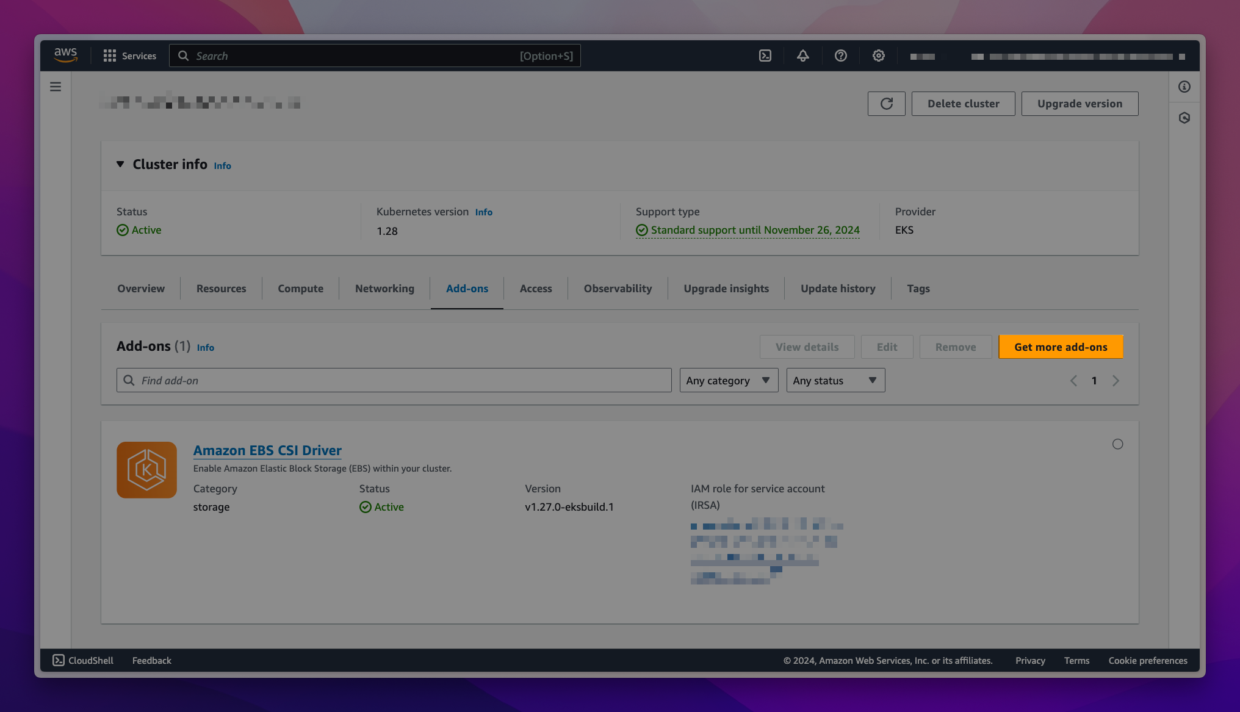Expand the Any status dropdown filter

835,380
